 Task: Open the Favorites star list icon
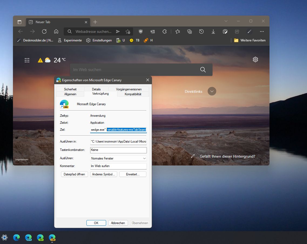coord(178,31)
